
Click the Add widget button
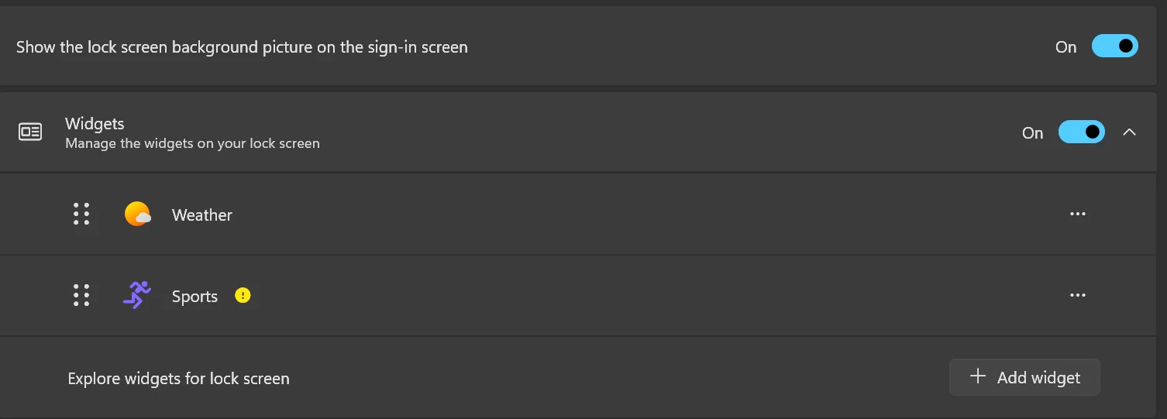tap(1024, 377)
